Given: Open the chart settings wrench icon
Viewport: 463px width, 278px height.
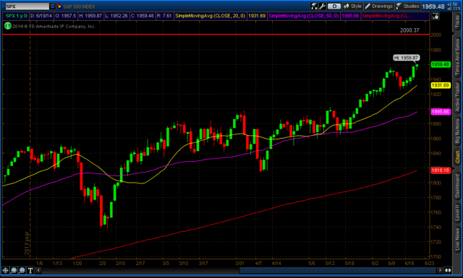Looking at the screenshot, I should 323,6.
